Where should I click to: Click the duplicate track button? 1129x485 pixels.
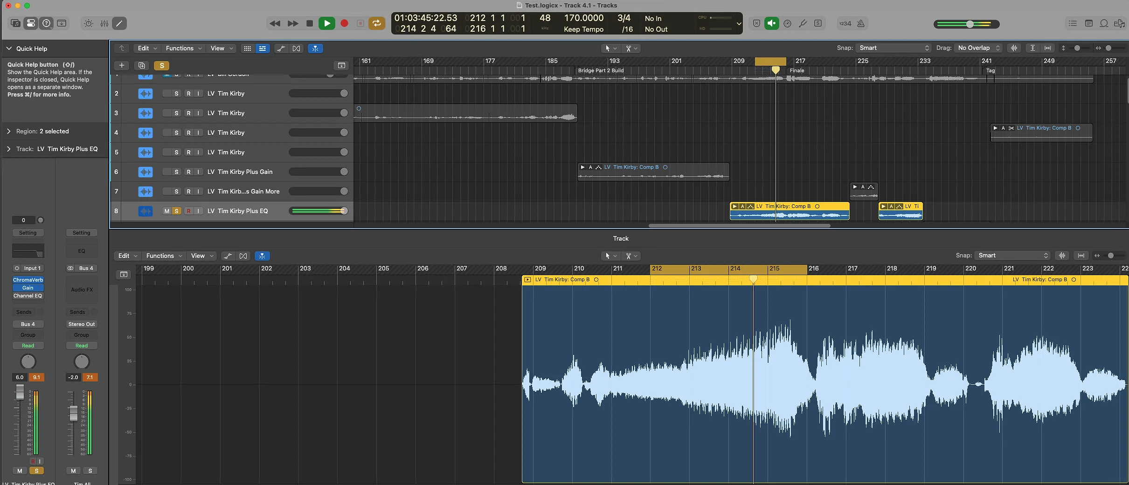(142, 65)
